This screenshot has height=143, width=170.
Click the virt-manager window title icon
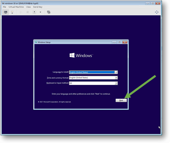(3, 3)
